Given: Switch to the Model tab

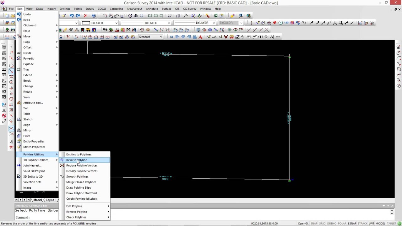Looking at the screenshot, I should point(38,200).
